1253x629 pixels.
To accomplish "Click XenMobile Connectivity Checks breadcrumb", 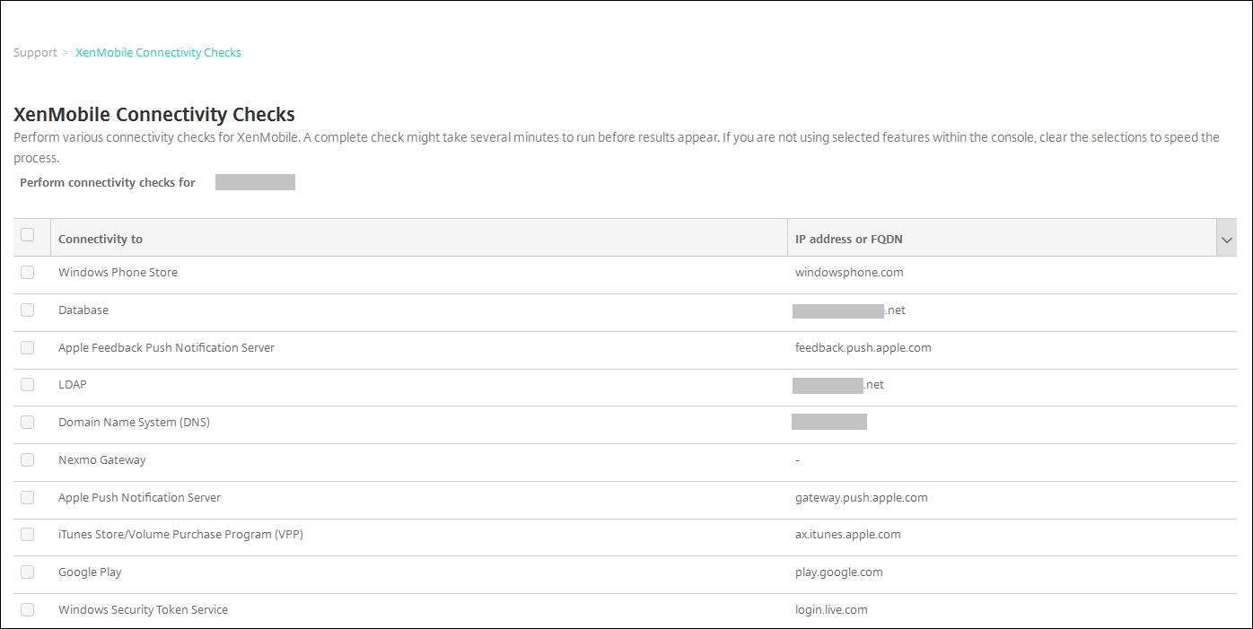I will [158, 53].
